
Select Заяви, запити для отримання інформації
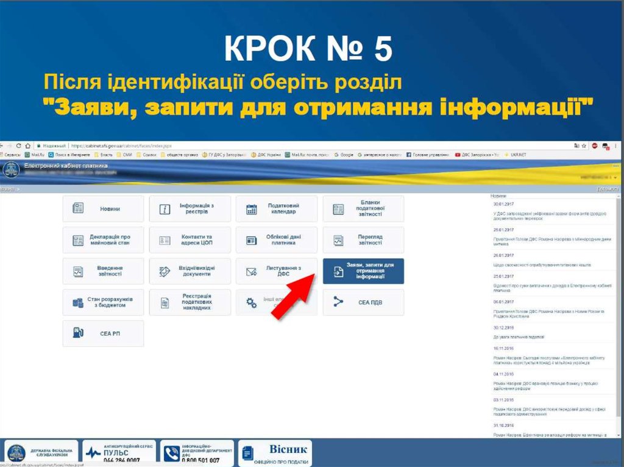[x=363, y=271]
